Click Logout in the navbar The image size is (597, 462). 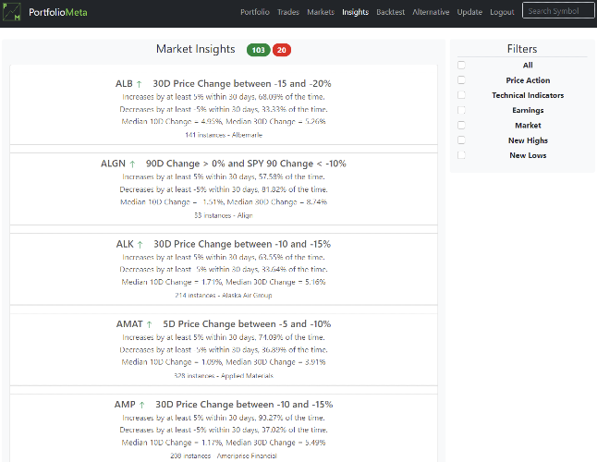pyautogui.click(x=502, y=12)
